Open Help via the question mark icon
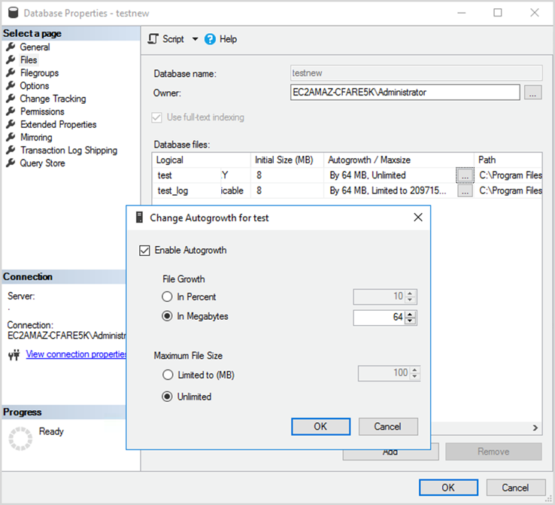Image resolution: width=555 pixels, height=505 pixels. click(210, 39)
